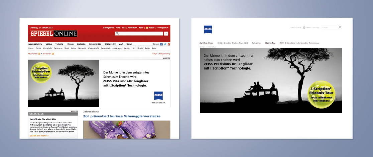Open the NACHRICHTEN main menu

(35, 44)
